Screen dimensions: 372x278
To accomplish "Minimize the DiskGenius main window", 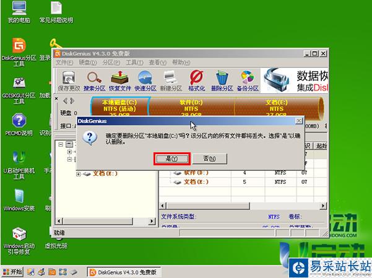I will click(307, 54).
